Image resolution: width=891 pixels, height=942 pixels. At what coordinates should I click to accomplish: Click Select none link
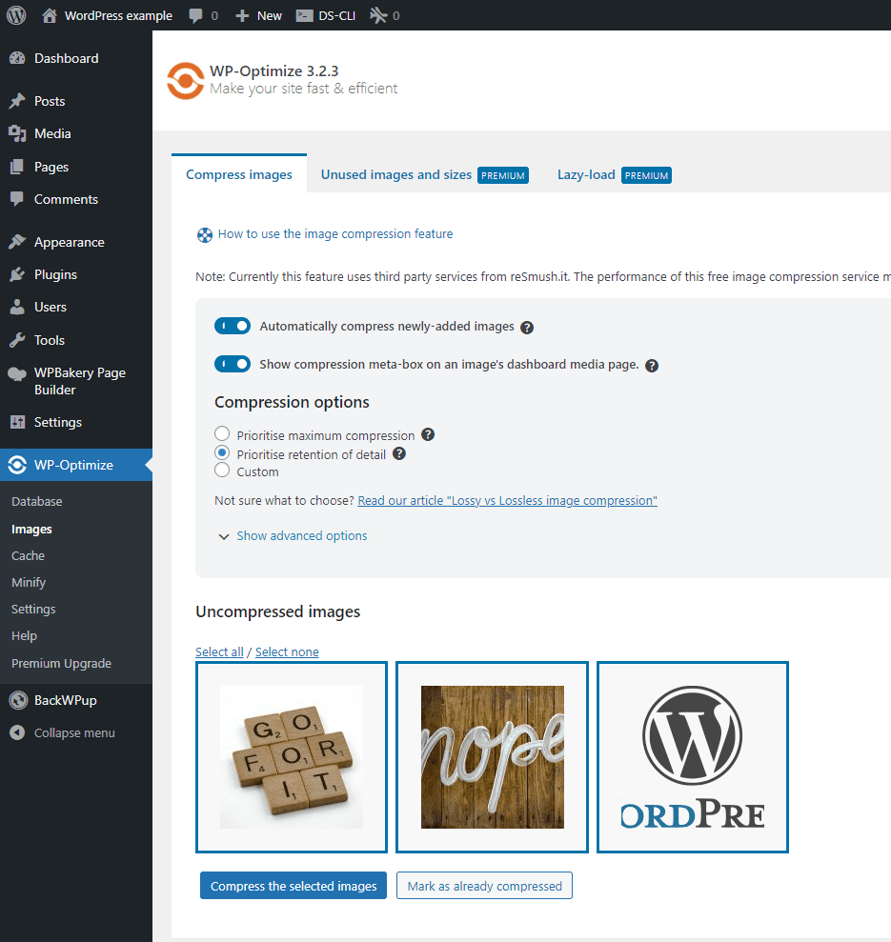pyautogui.click(x=287, y=651)
